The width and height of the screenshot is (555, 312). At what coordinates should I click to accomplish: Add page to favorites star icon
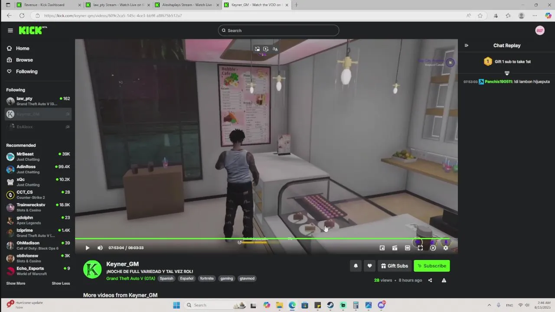tap(480, 16)
